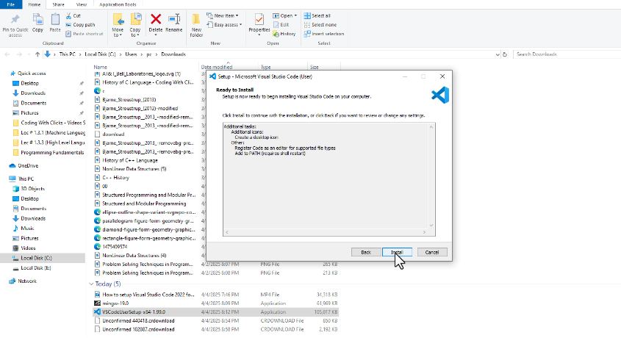This screenshot has height=338, width=621.
Task: Open the File tab
Action: pyautogui.click(x=11, y=4)
